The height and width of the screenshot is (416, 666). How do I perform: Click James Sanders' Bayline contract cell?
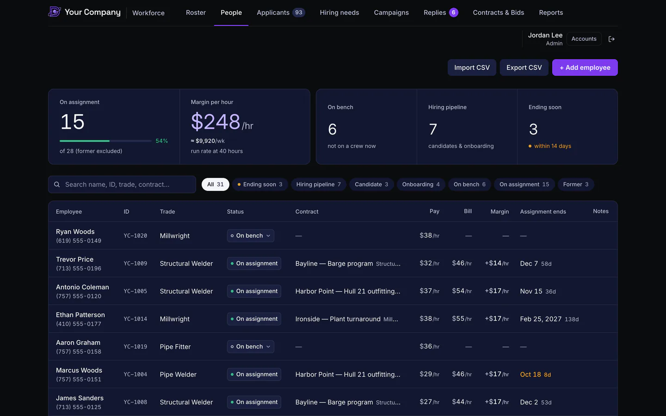click(x=348, y=402)
